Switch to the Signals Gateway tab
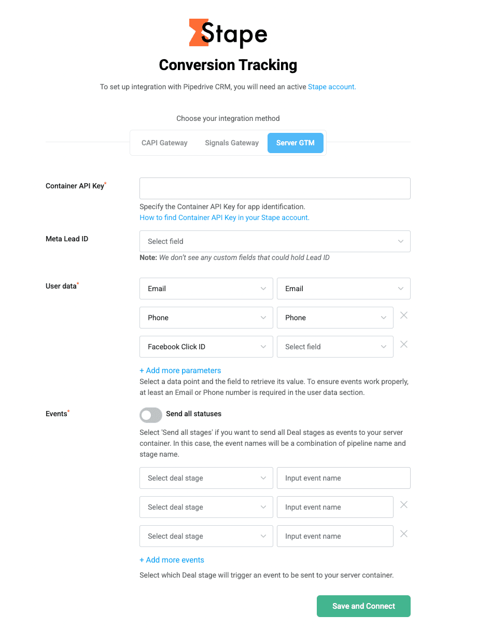Viewport: 477px width, 629px height. tap(232, 143)
